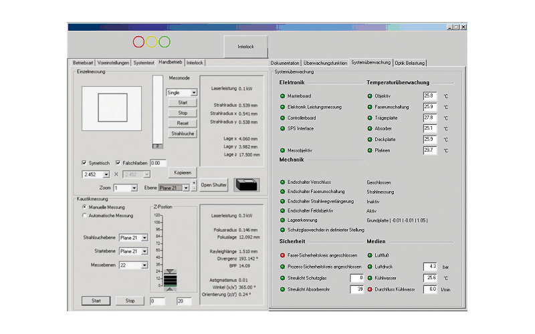The height and width of the screenshot is (334, 535).
Task: Open the Messmode Single dropdown
Action: click(181, 92)
